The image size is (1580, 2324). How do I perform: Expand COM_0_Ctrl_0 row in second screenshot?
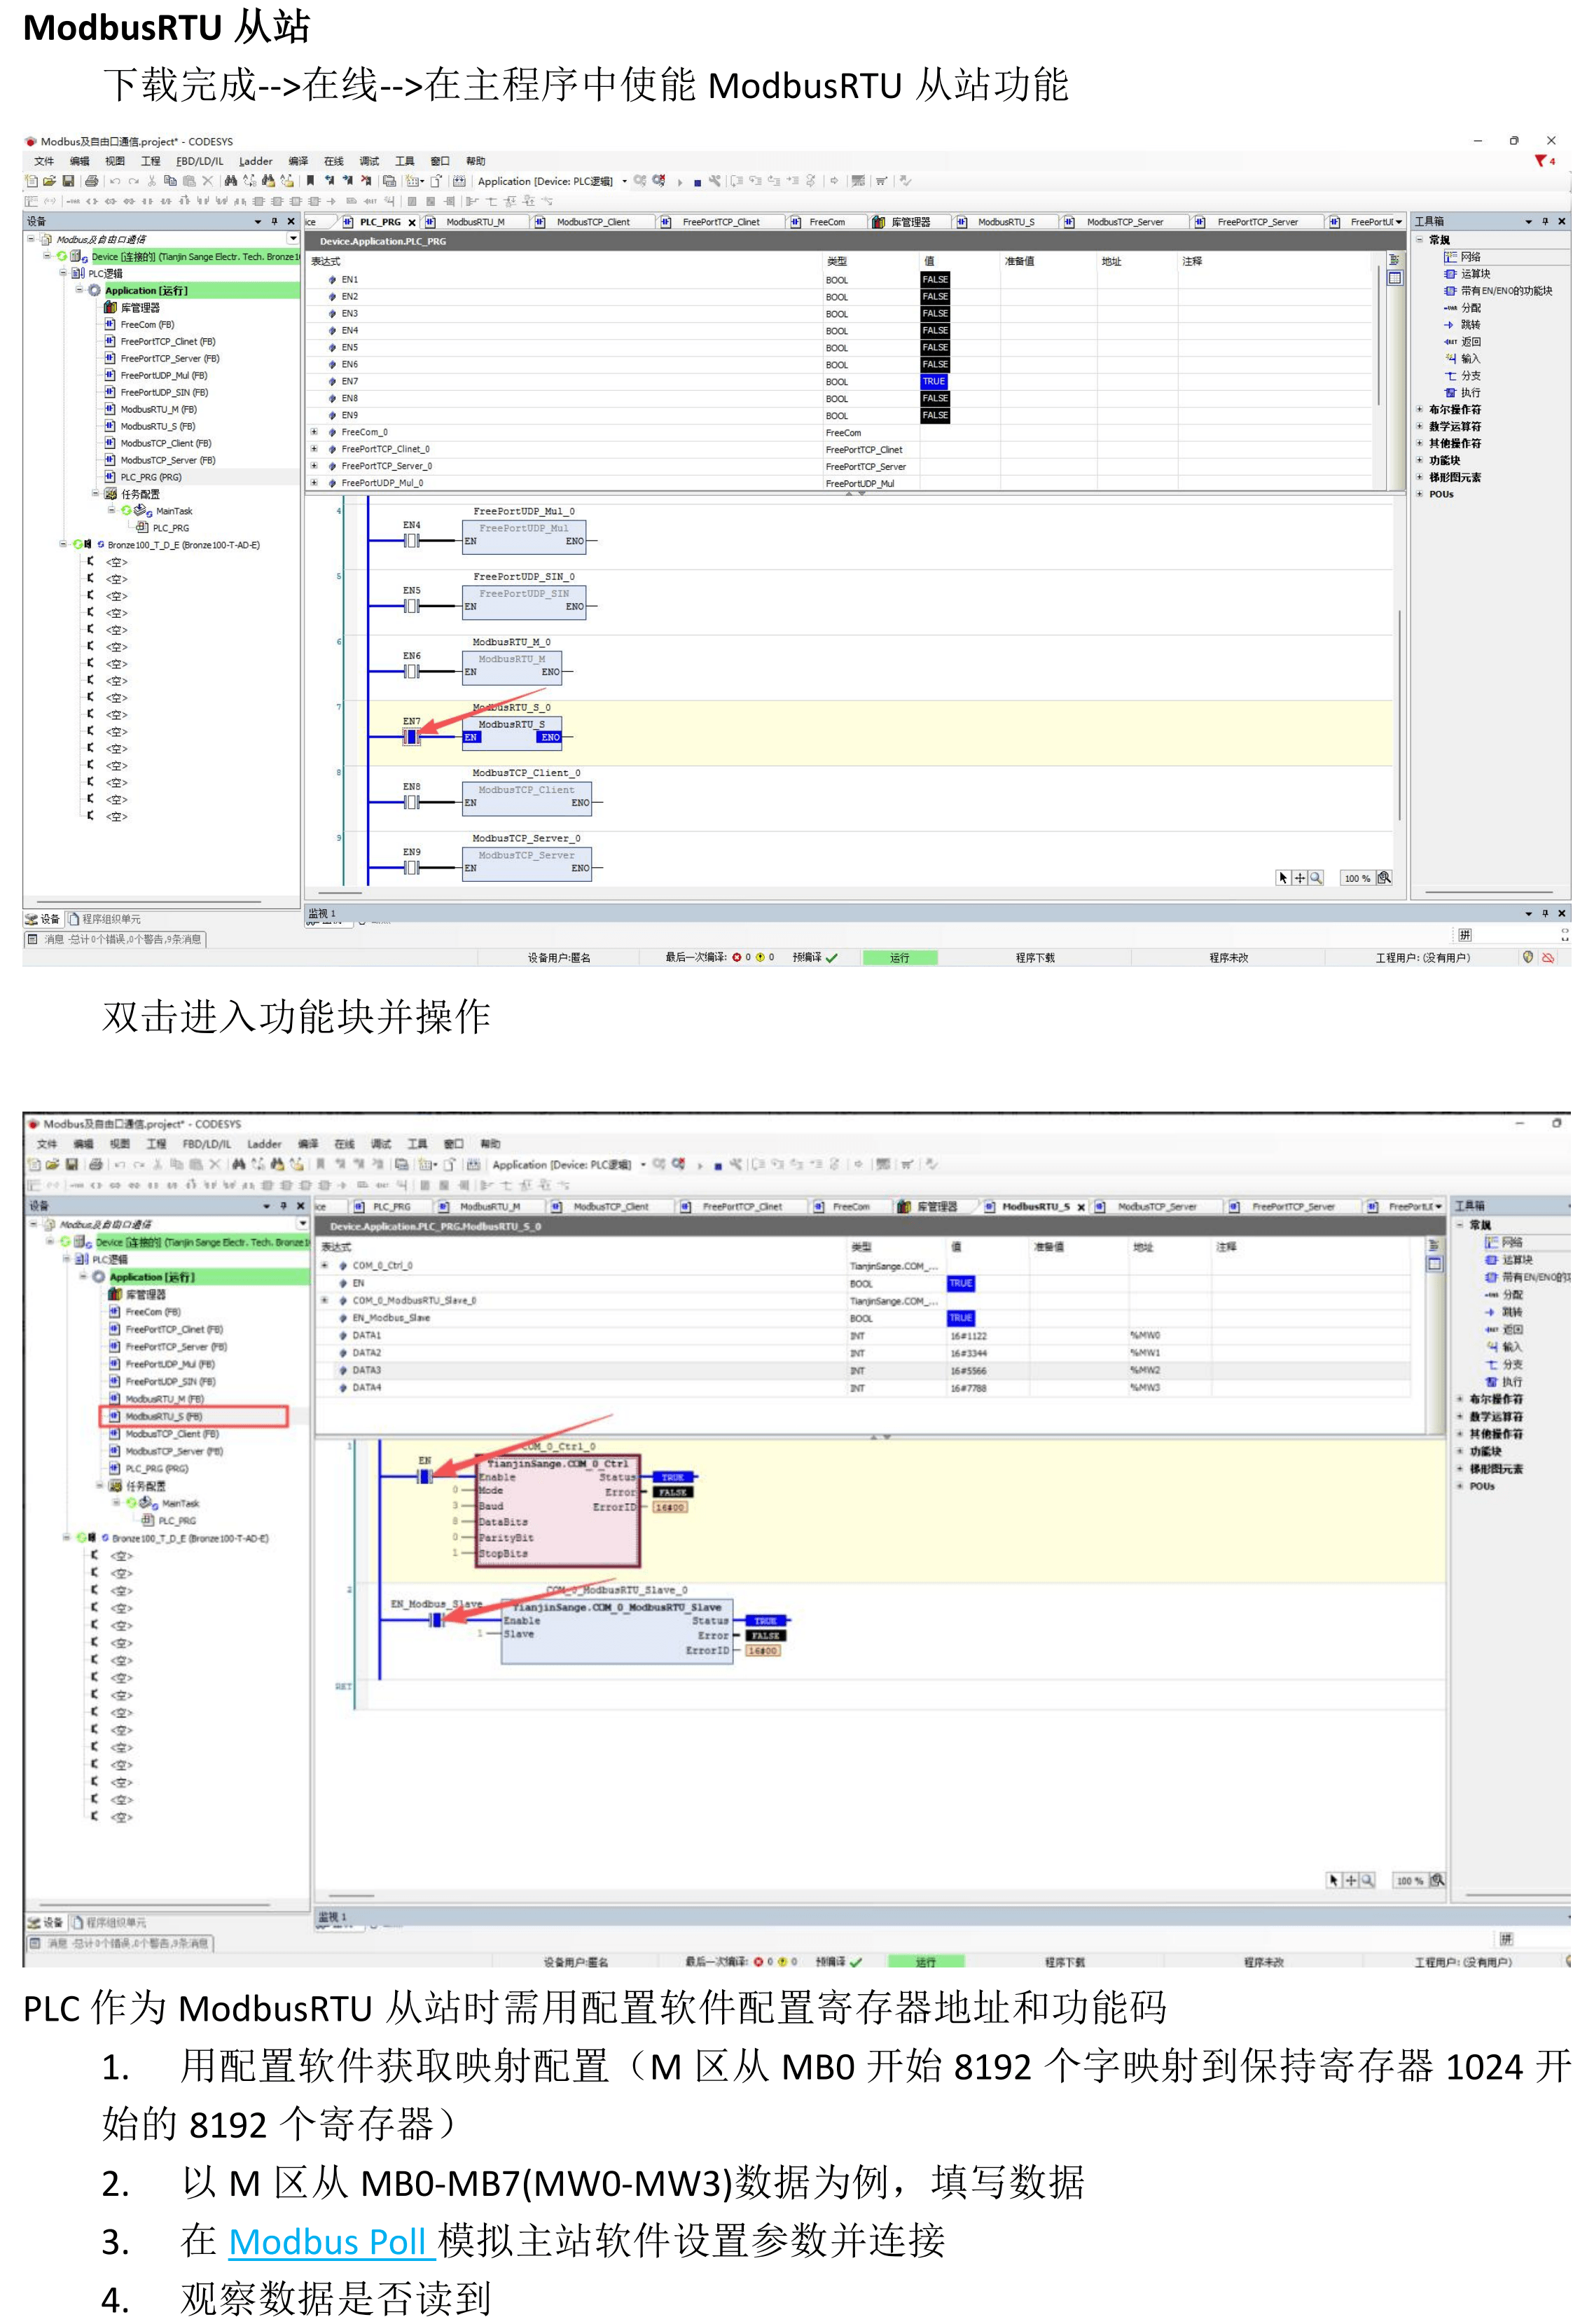point(325,1266)
